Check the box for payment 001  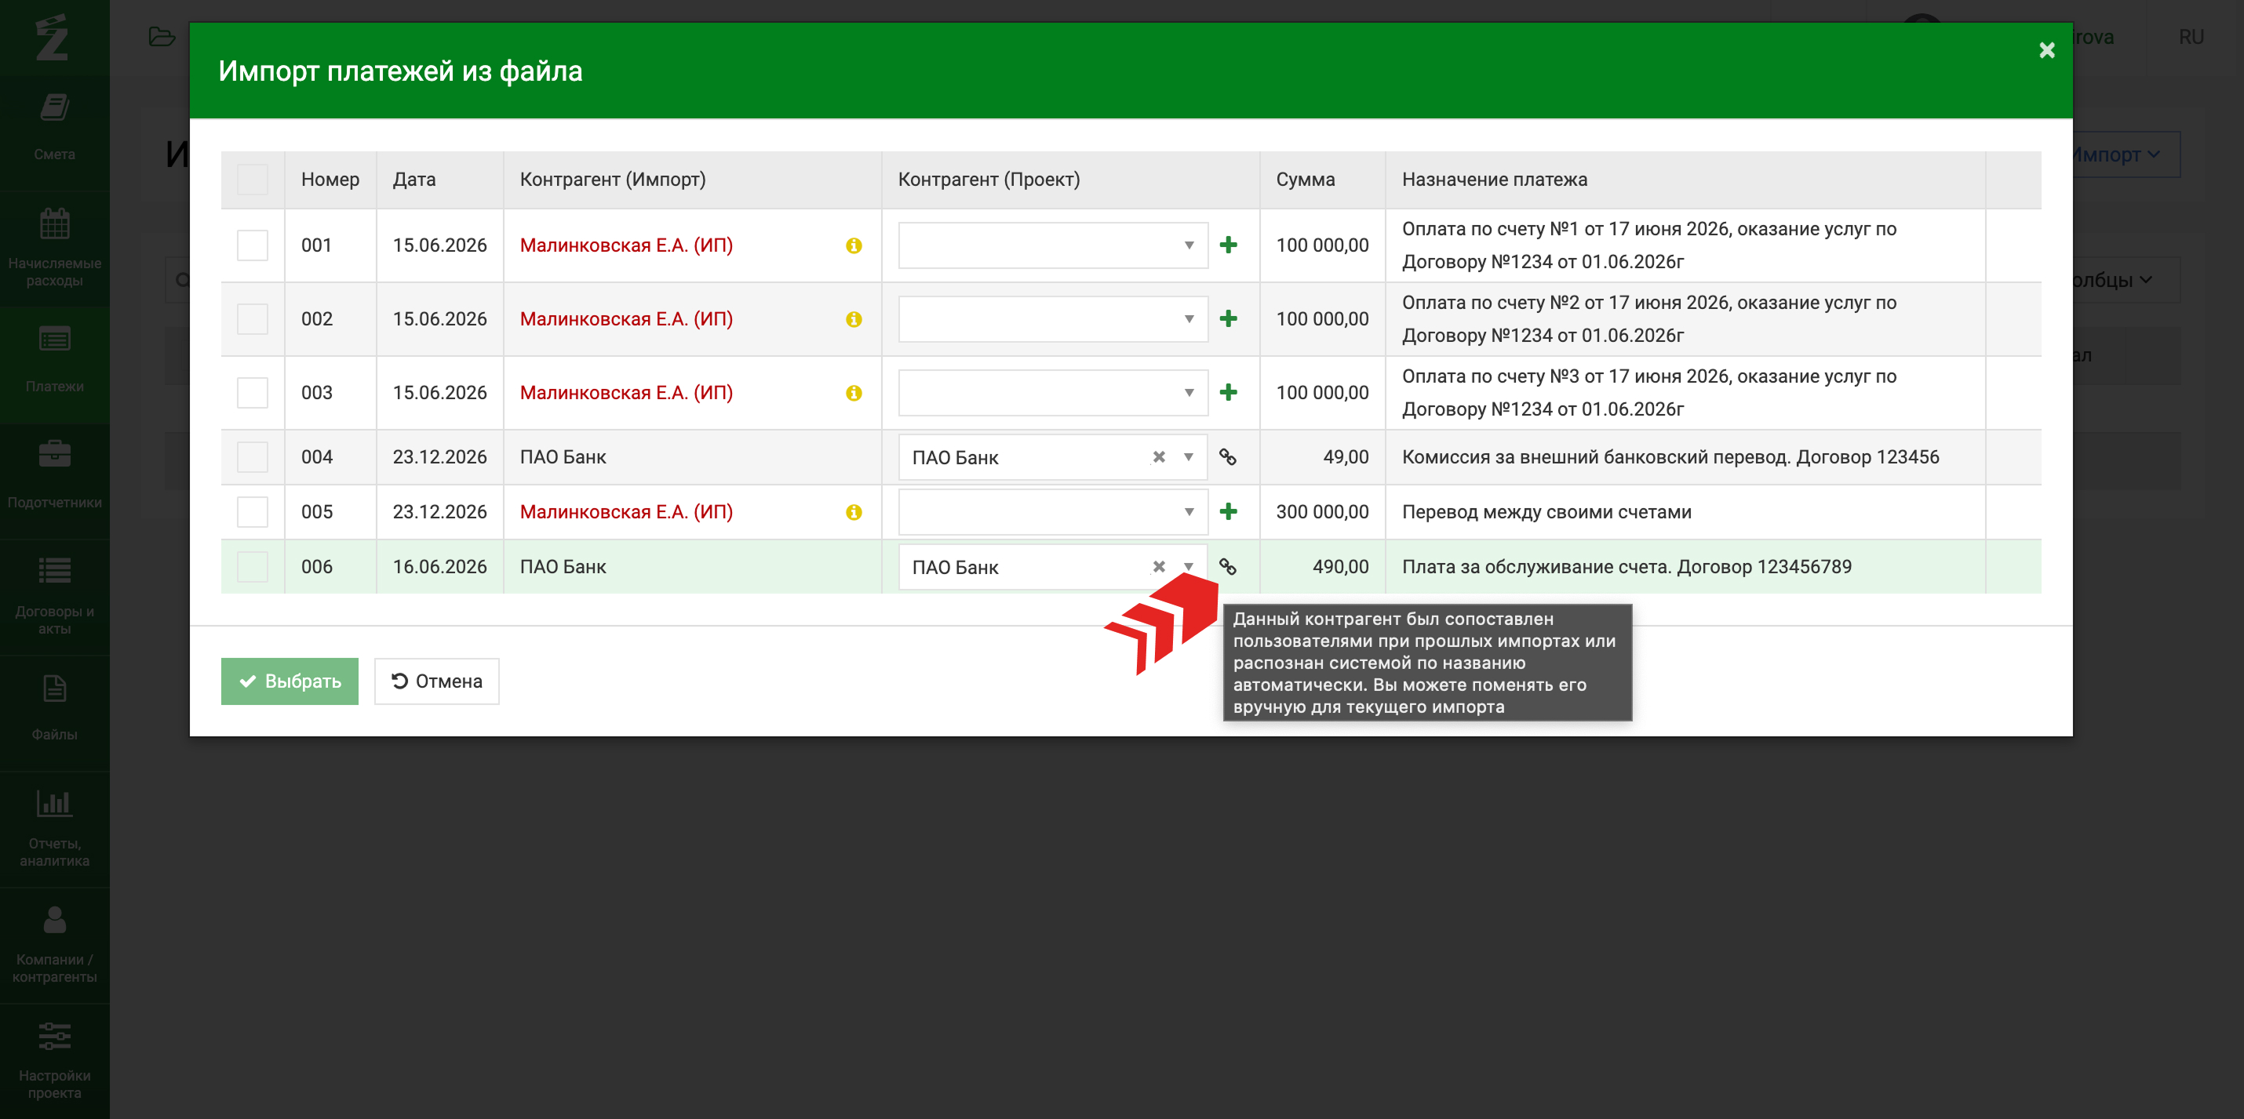coord(253,245)
